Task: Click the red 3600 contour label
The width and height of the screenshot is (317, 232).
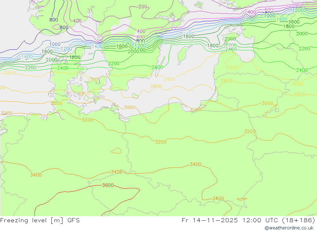Action: tap(108, 185)
